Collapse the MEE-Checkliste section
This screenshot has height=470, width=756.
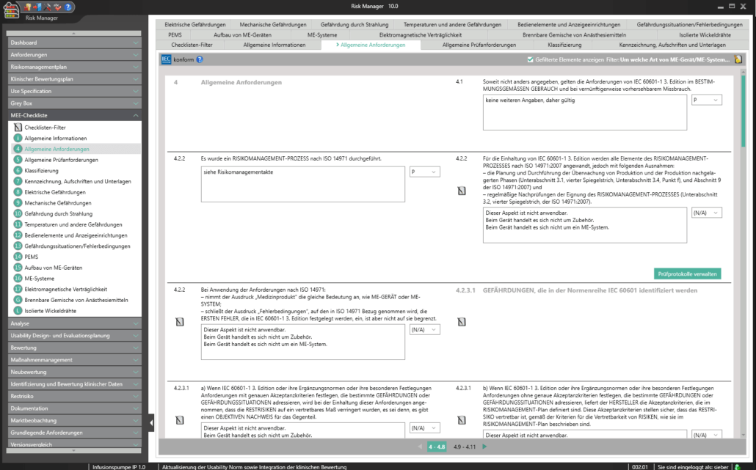point(74,115)
